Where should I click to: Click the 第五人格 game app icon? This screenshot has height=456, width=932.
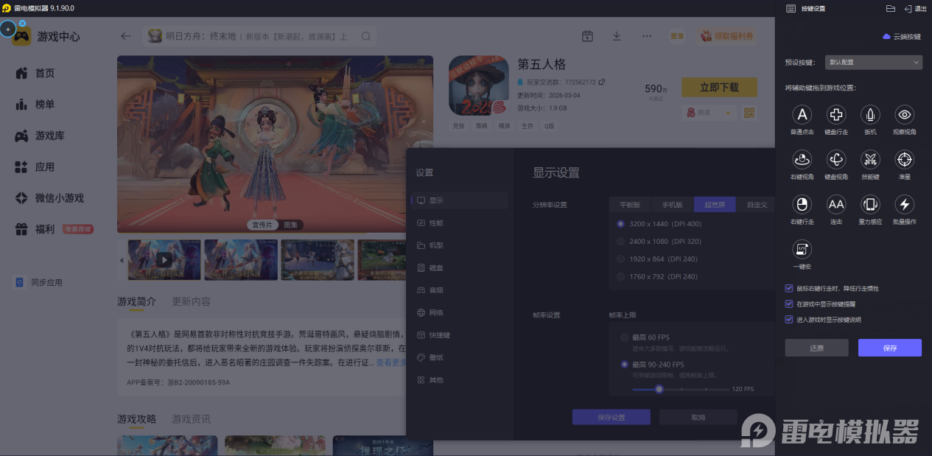pos(478,85)
